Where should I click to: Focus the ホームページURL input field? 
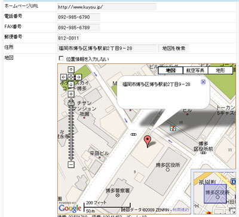[107, 7]
